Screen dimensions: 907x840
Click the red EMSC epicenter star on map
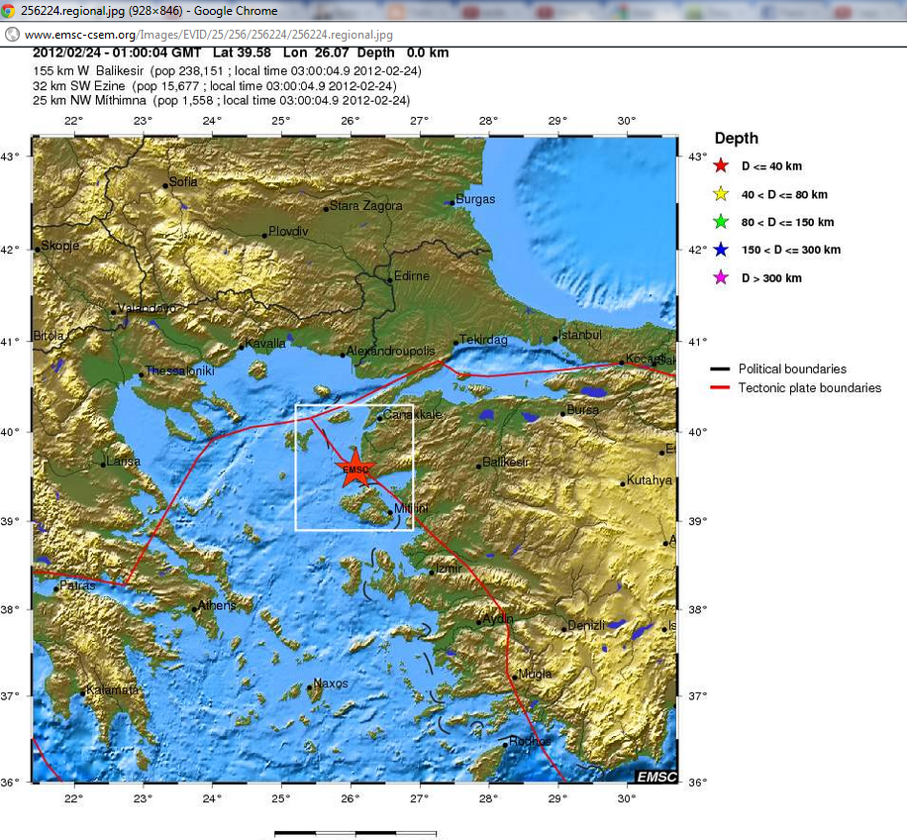click(x=354, y=469)
